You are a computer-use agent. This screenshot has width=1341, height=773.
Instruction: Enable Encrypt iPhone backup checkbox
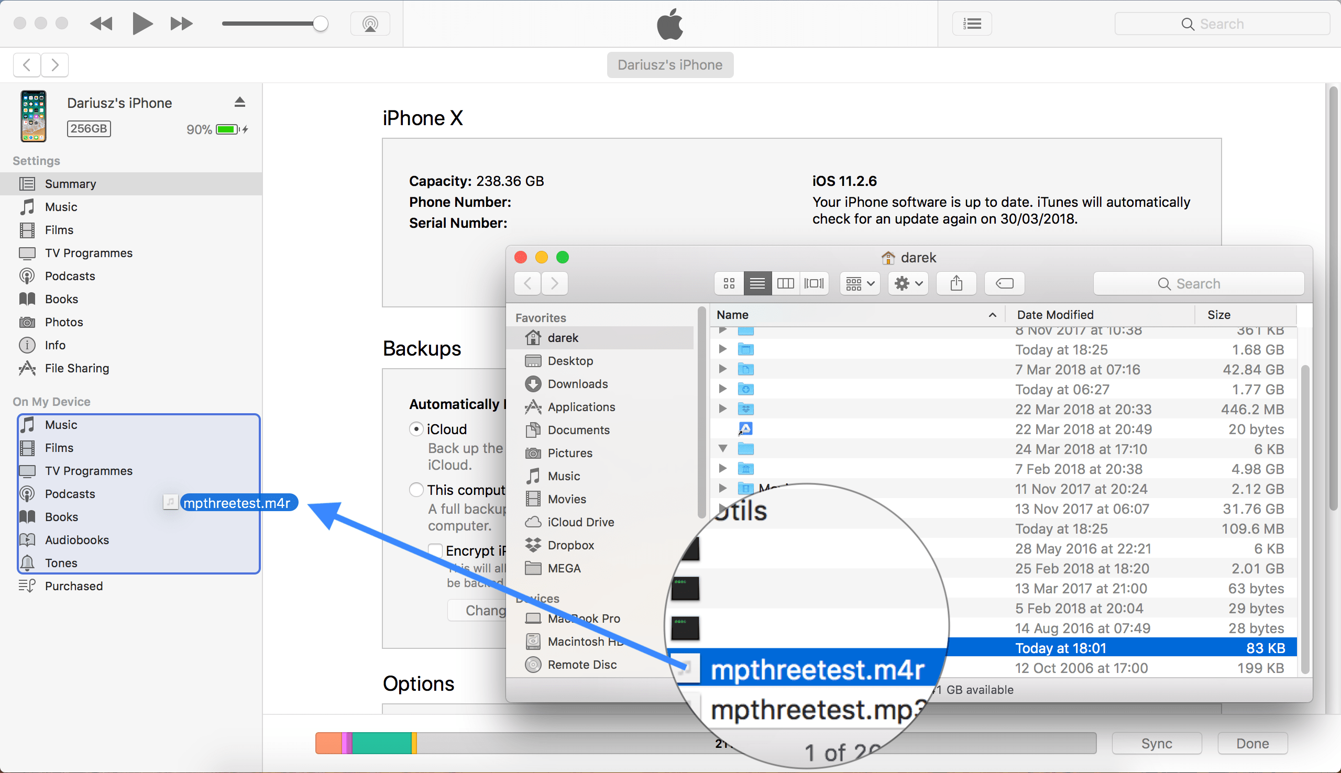[434, 549]
